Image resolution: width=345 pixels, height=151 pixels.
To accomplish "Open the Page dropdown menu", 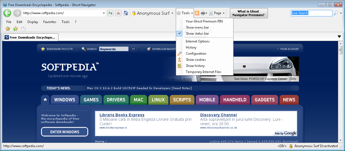I will pos(217,13).
